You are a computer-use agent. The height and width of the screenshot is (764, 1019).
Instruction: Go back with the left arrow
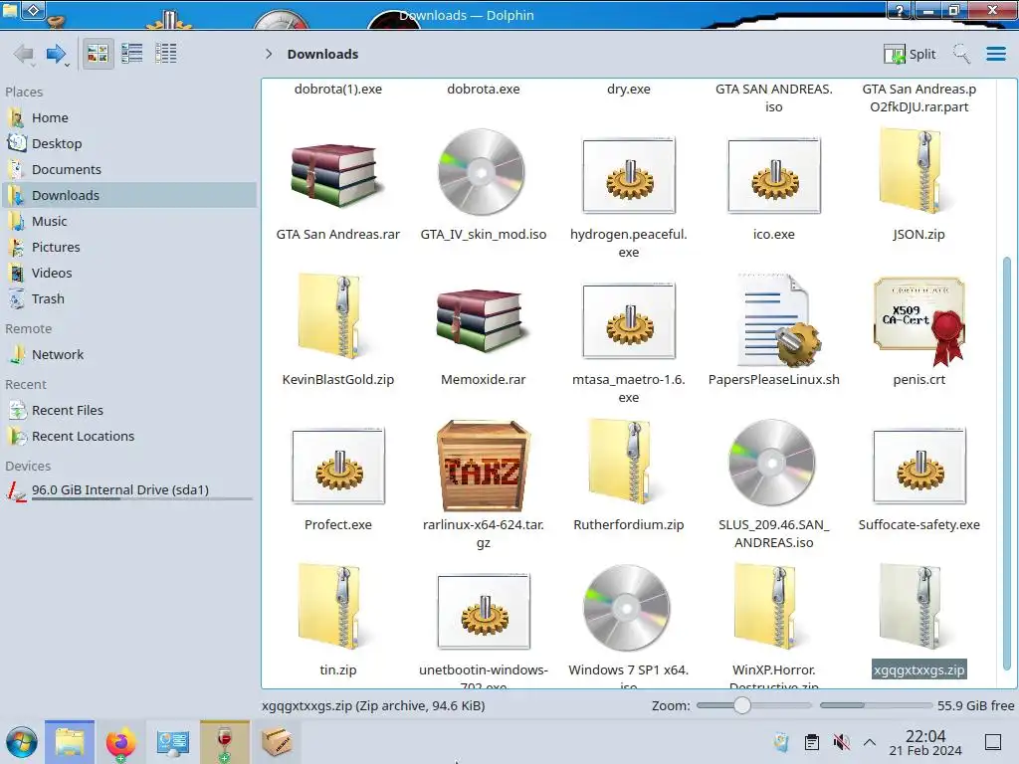[24, 54]
